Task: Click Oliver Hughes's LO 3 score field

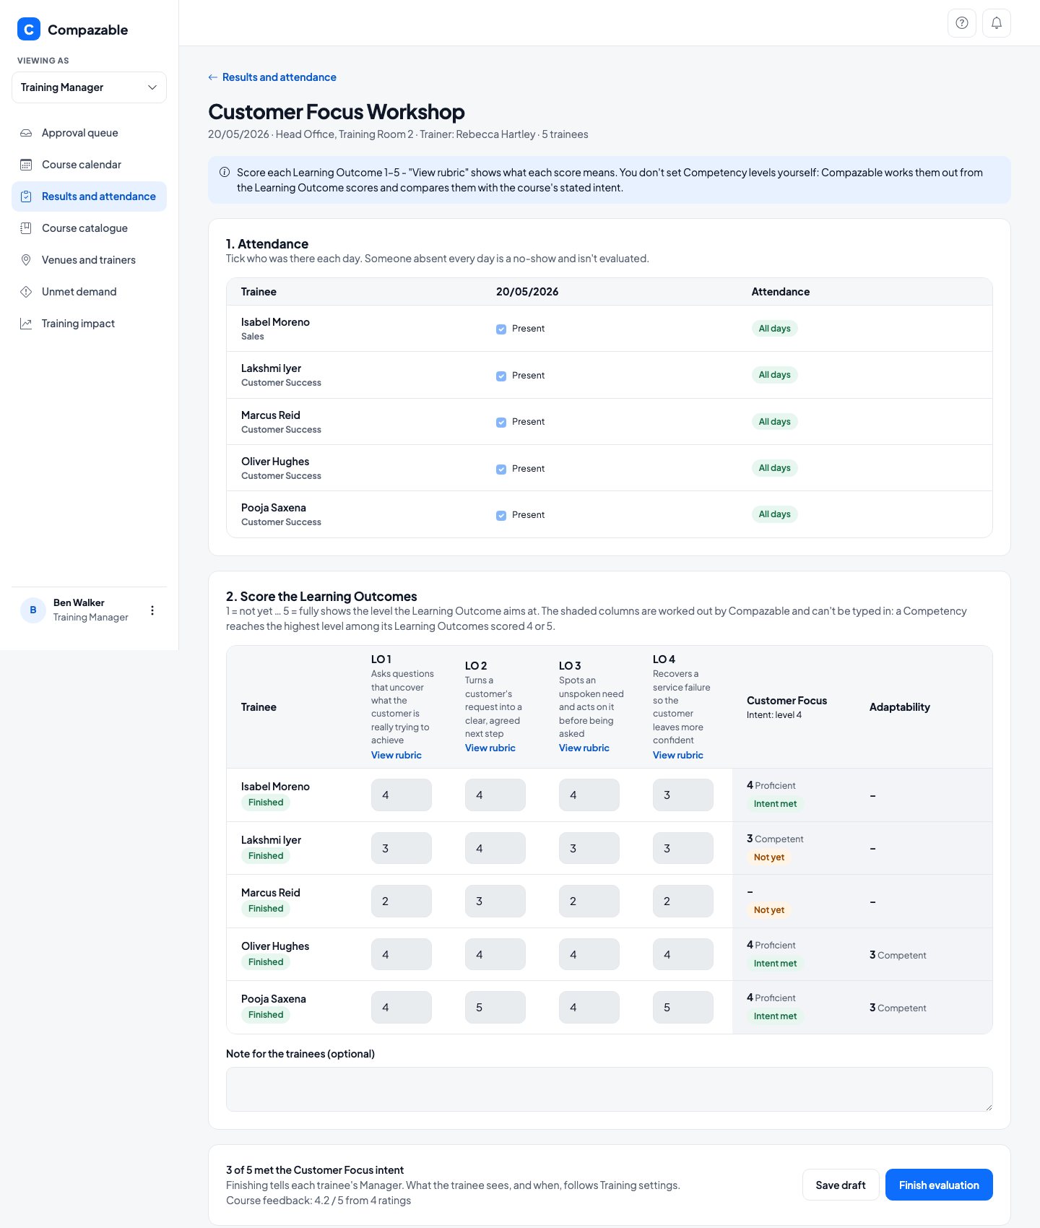Action: 589,954
